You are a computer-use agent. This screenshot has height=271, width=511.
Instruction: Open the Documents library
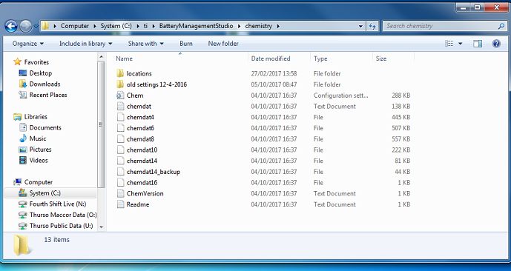click(x=45, y=127)
